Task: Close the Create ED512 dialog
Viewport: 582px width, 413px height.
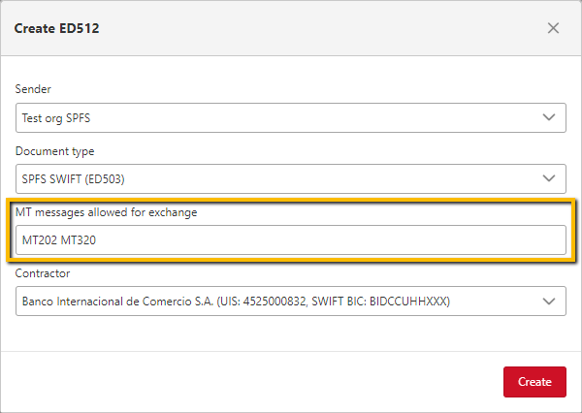Action: click(553, 28)
